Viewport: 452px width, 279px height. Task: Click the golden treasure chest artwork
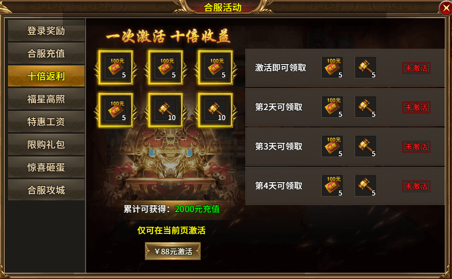[x=170, y=166]
